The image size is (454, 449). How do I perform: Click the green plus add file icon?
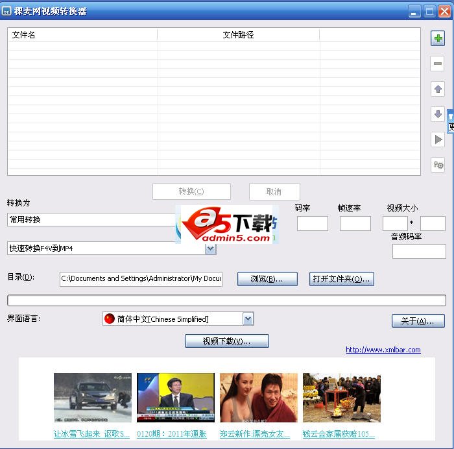(438, 38)
